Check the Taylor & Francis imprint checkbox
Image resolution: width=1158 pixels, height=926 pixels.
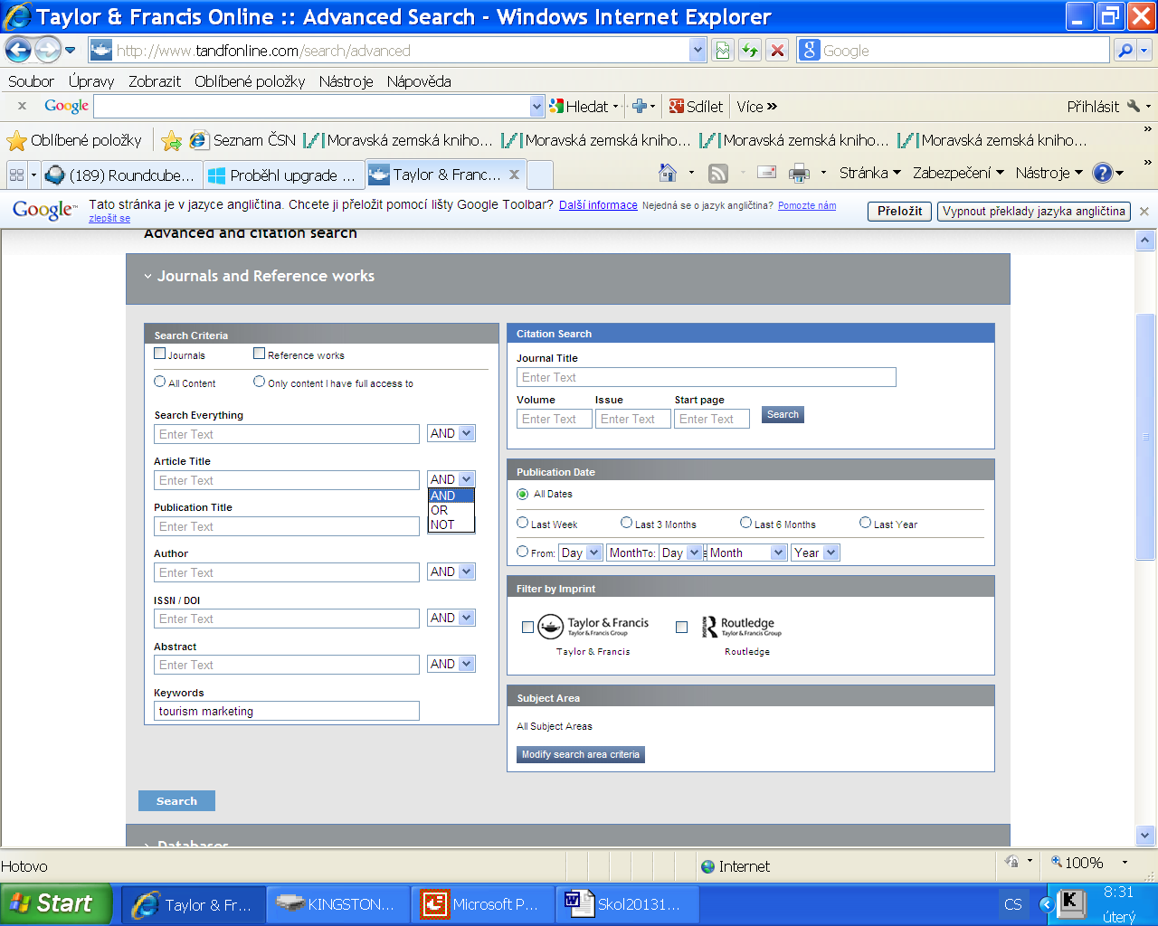(527, 627)
